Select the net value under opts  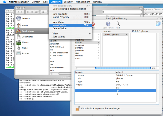[x=118, y=88]
